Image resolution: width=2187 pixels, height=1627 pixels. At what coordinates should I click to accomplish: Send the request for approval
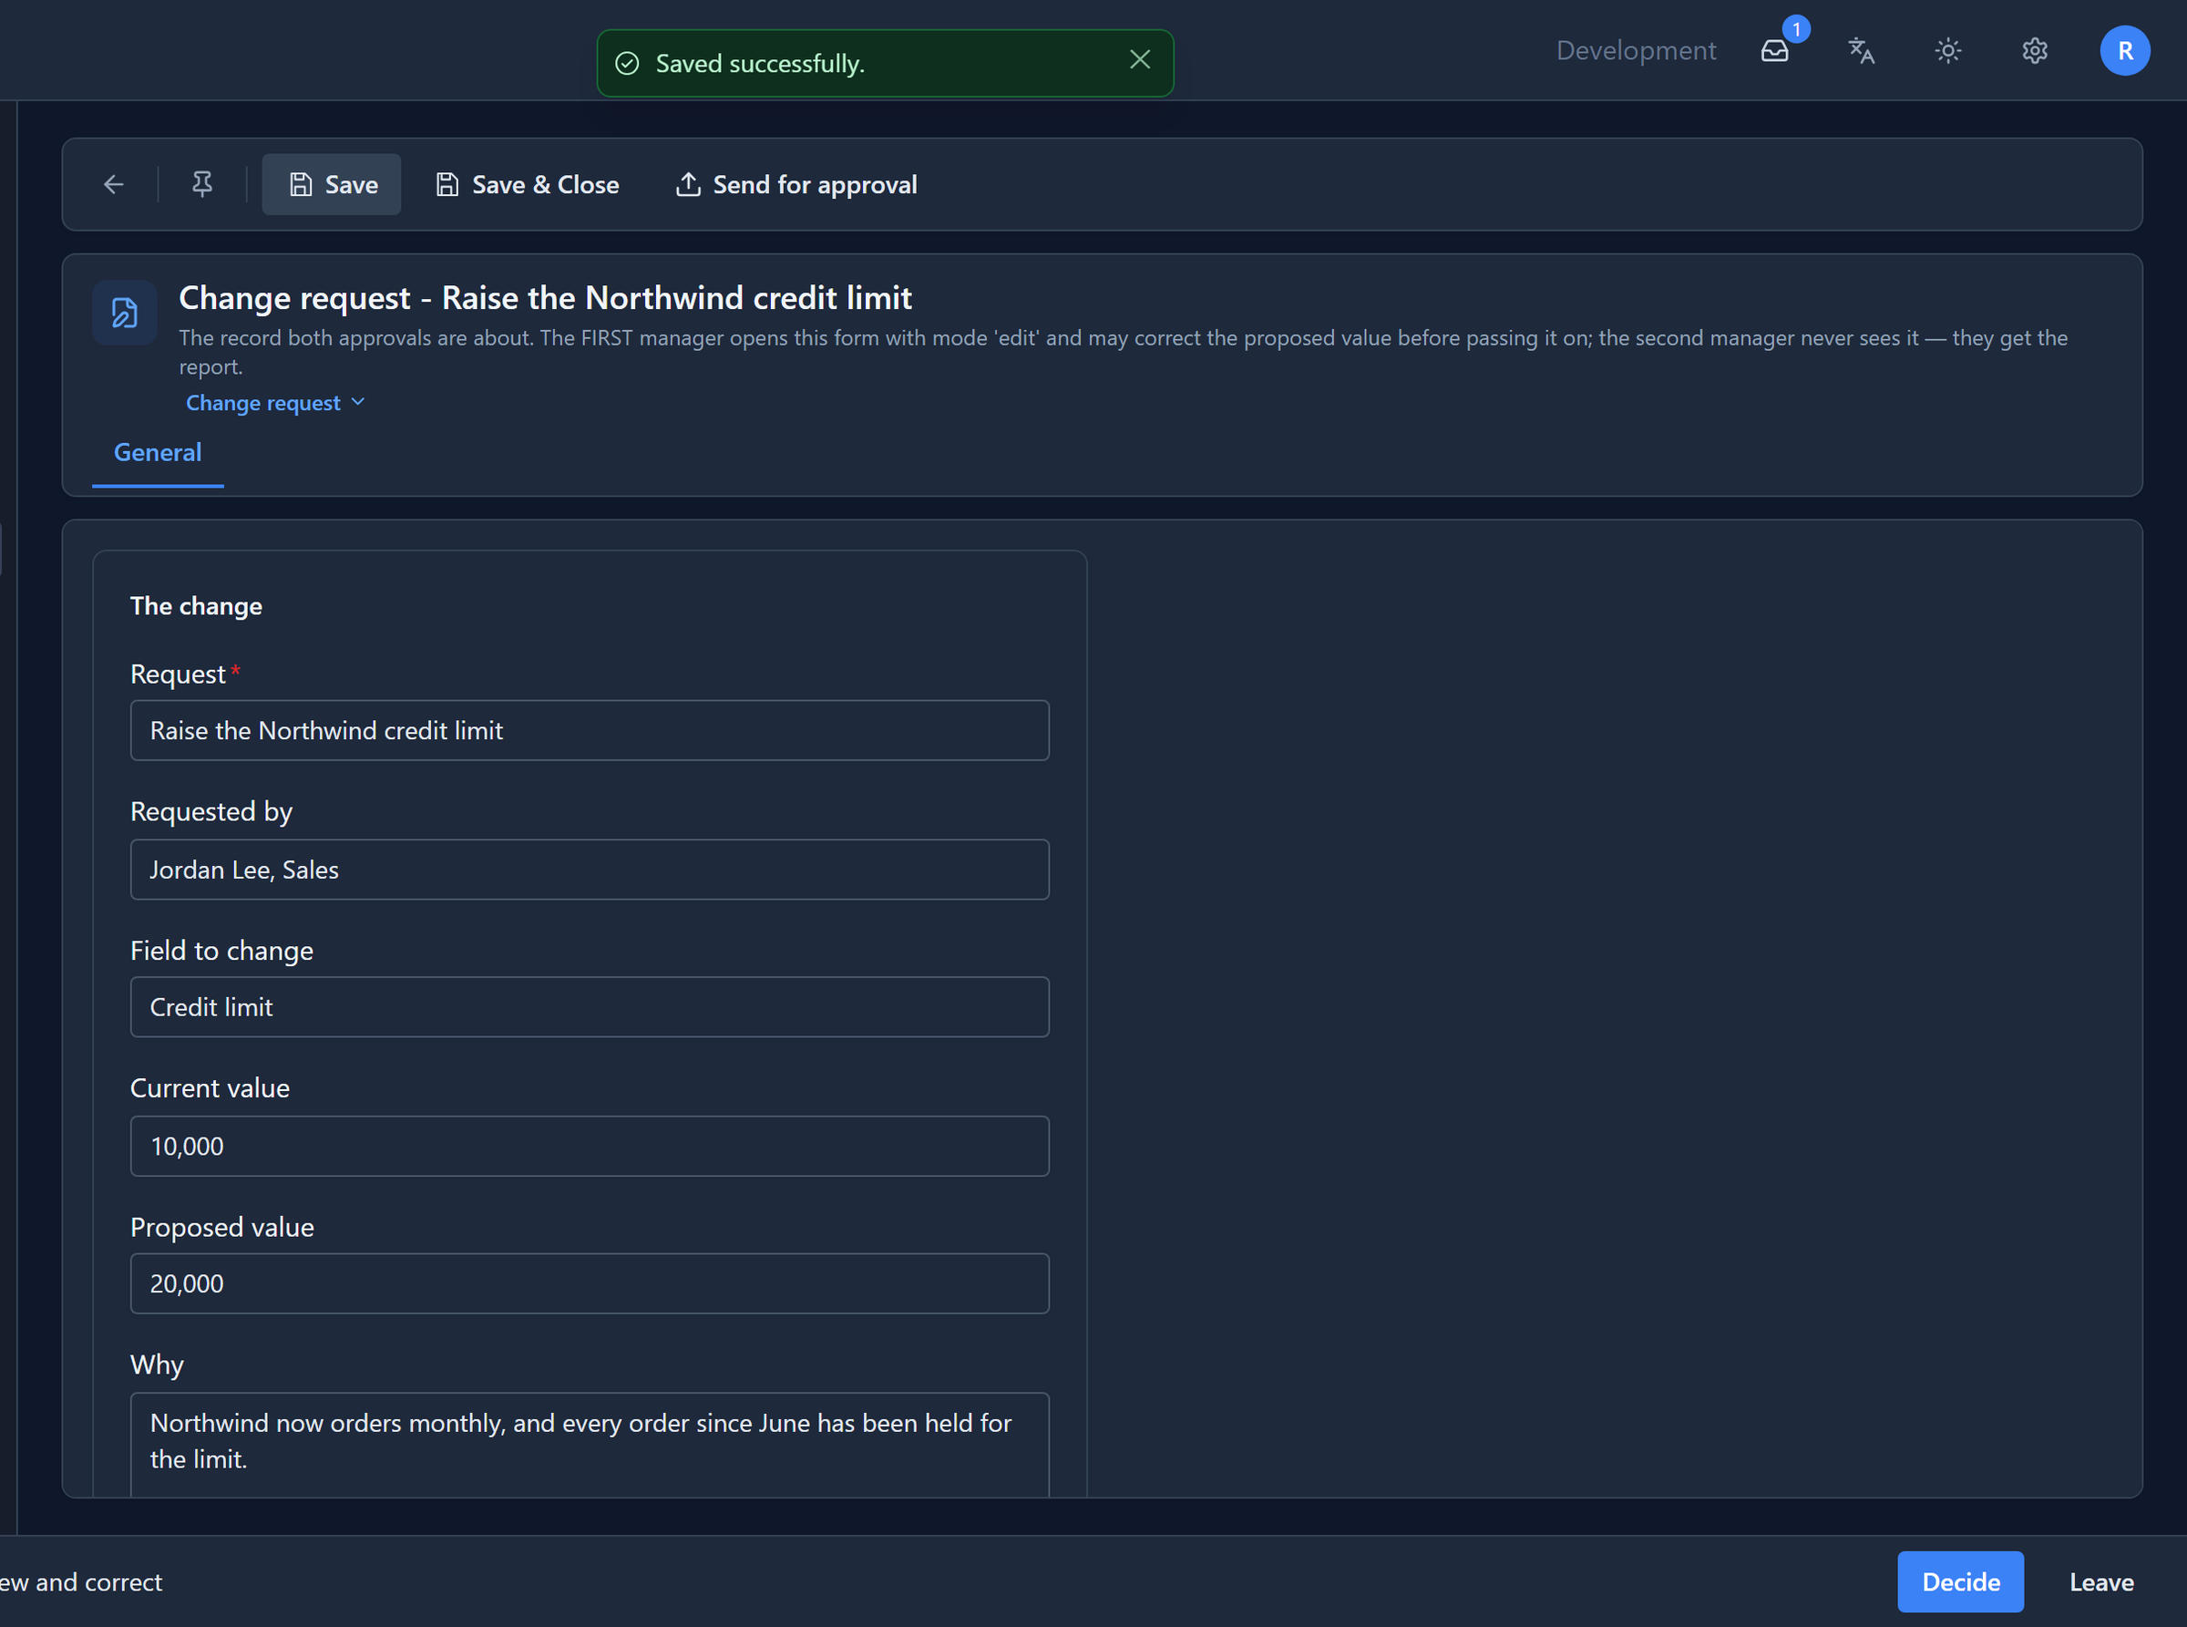pyautogui.click(x=796, y=184)
